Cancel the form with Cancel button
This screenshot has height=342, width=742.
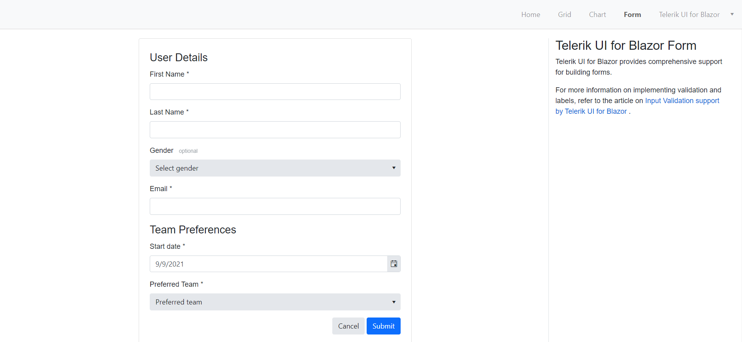click(x=348, y=326)
